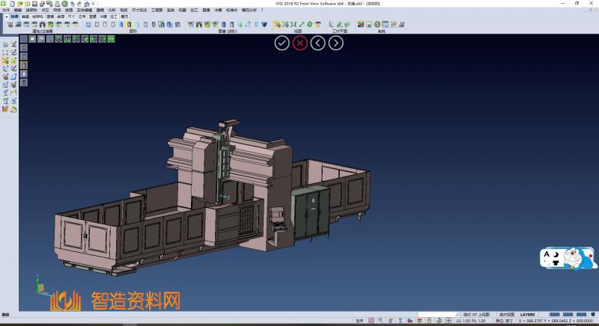Cancel using the red X circle button
The image size is (599, 326).
point(300,43)
